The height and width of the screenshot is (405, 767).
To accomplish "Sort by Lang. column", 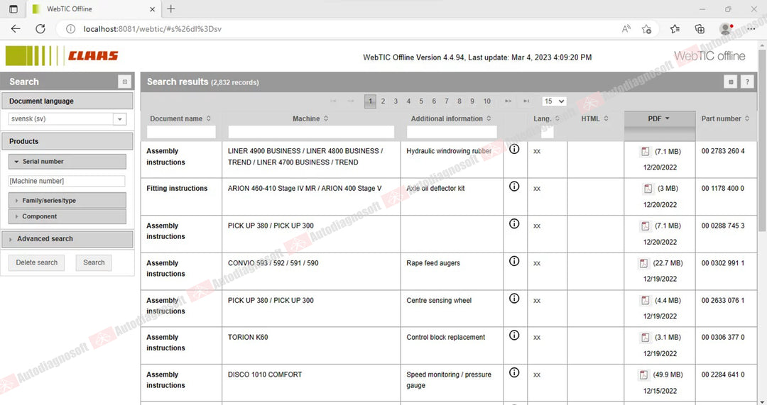I will pos(546,118).
